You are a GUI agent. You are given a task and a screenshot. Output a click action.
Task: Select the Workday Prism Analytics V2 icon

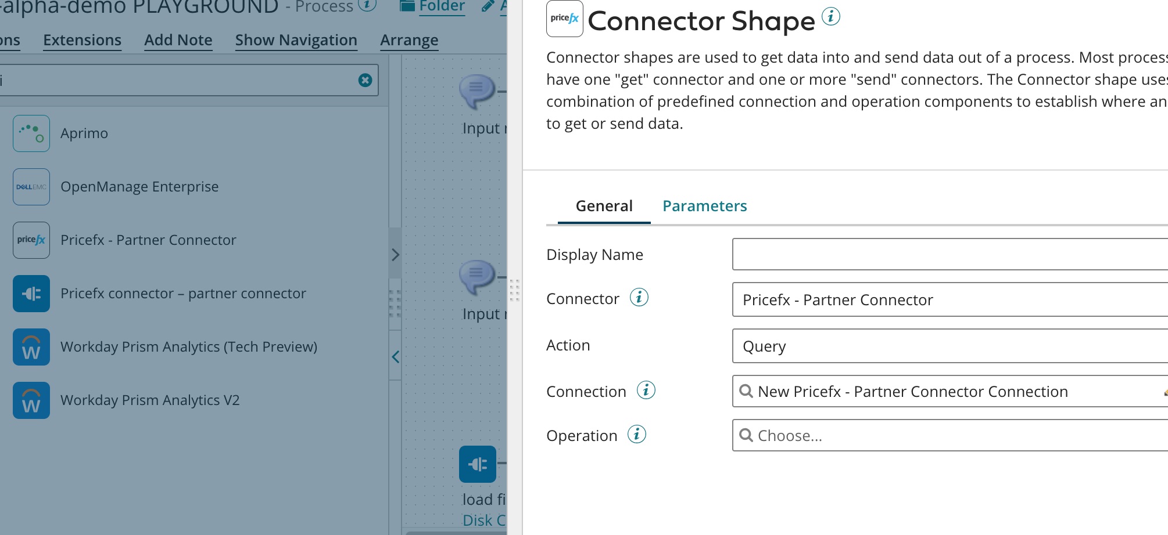click(x=31, y=400)
